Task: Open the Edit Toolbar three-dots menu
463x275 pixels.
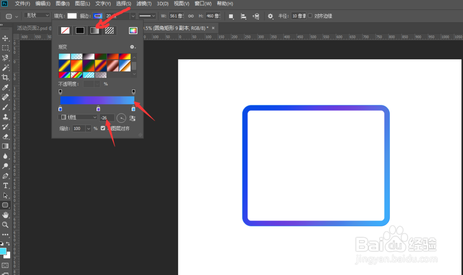Action: 5,235
